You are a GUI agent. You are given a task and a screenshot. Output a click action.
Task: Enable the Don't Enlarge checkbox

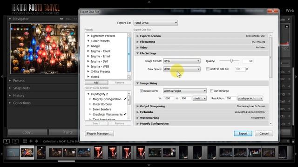click(211, 91)
